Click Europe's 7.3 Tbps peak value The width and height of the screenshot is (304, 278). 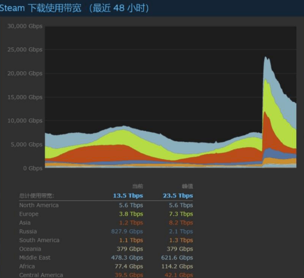180,214
